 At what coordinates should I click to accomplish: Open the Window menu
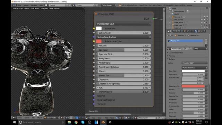coord(34,5)
